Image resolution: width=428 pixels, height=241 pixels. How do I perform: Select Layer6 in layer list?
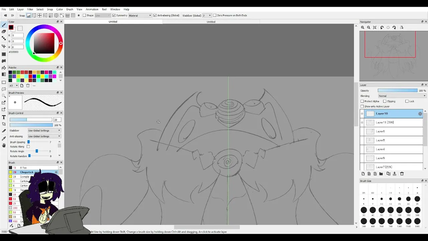coord(392,132)
